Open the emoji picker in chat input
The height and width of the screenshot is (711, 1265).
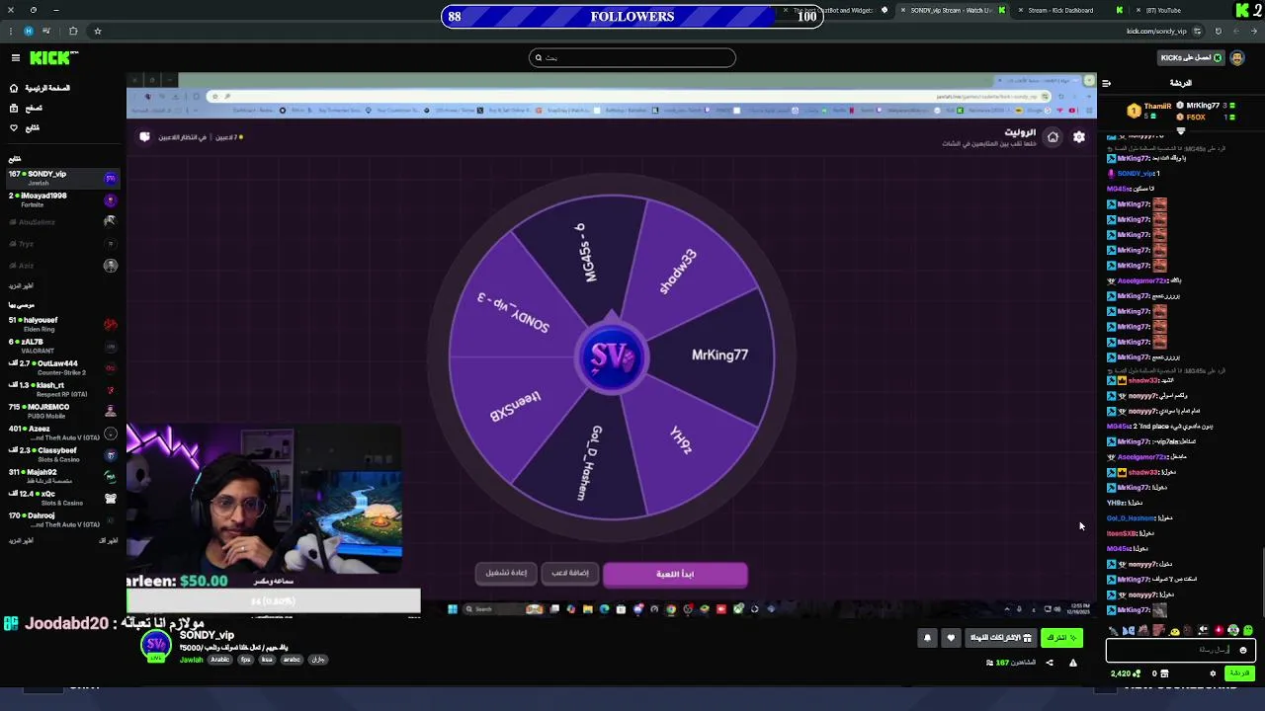point(1243,650)
